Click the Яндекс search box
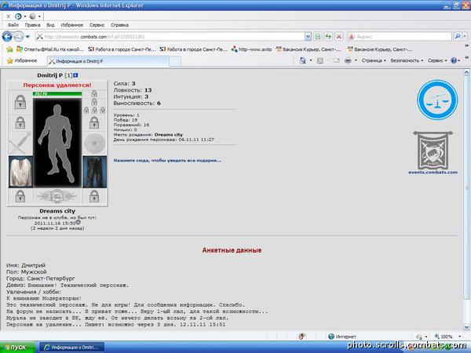This screenshot has height=353, width=471. (x=400, y=37)
